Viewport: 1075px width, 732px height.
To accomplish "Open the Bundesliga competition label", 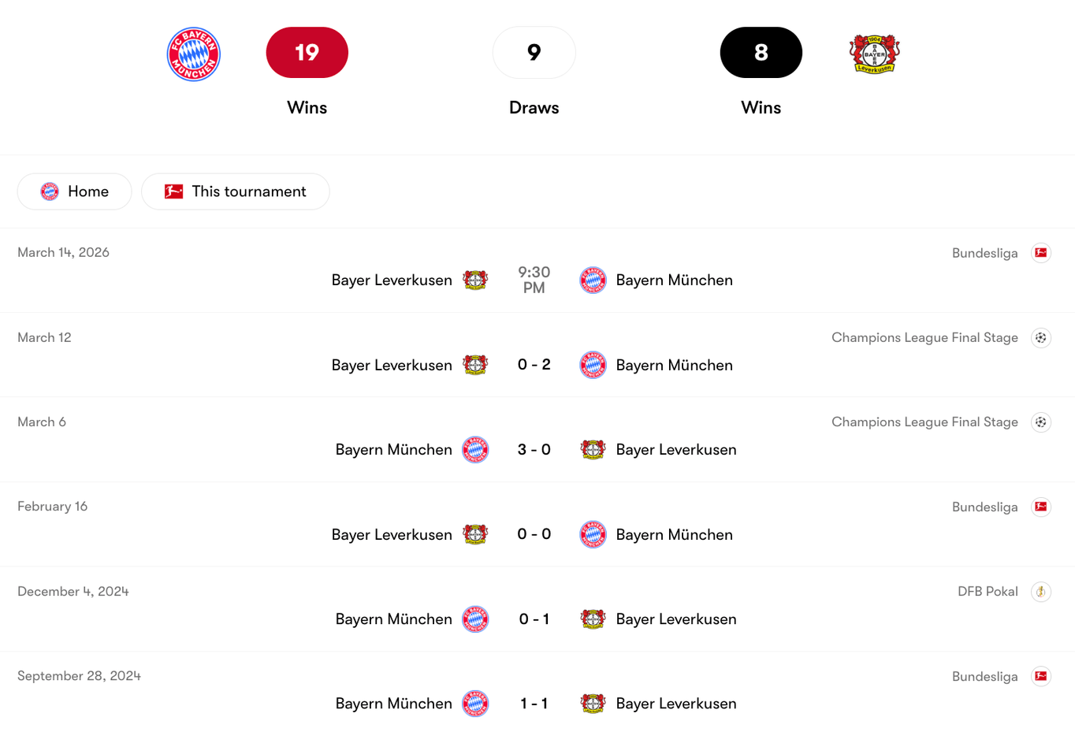I will [984, 252].
